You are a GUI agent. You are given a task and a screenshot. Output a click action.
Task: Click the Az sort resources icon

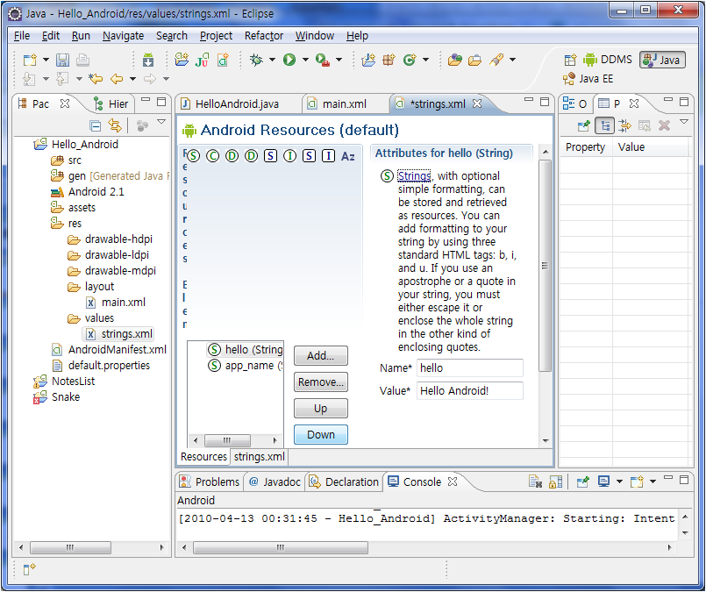[x=347, y=156]
